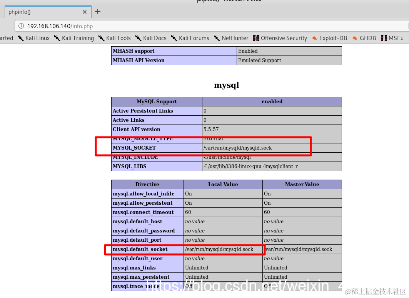Click the Kali Docs bookmark dragon icon
Screen dimensions: 409x298
138,38
